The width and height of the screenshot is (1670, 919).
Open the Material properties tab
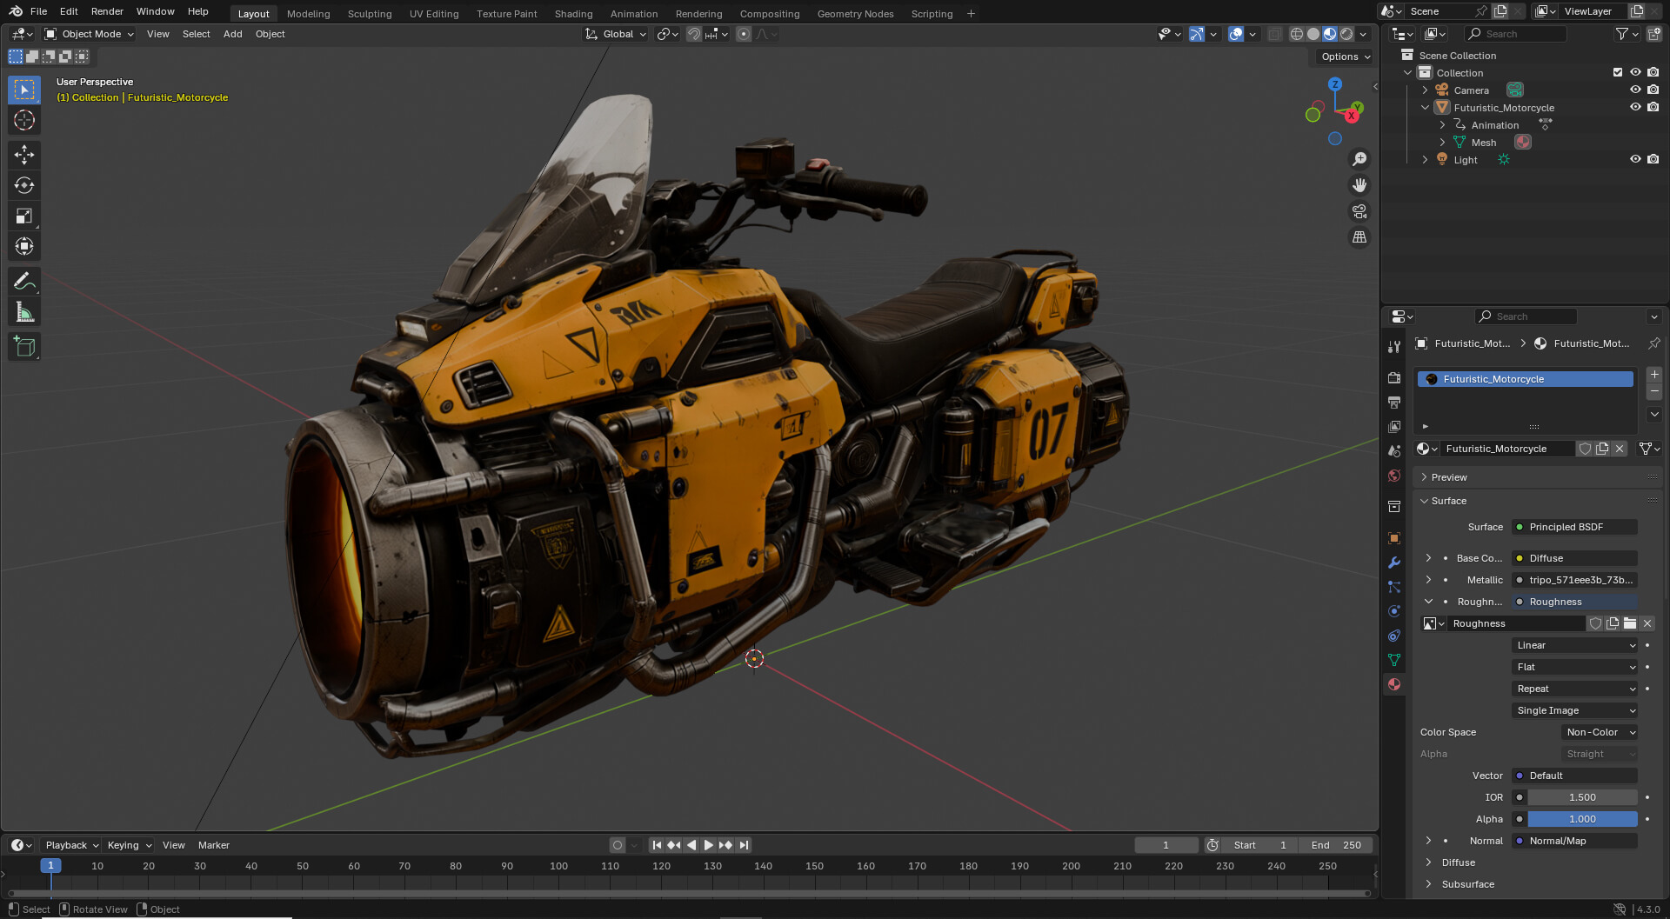pos(1394,684)
